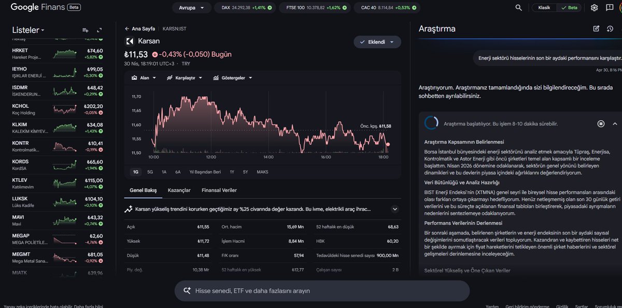Click the Gizlilik footer link
Image resolution: width=622 pixels, height=308 pixels.
pos(563,306)
